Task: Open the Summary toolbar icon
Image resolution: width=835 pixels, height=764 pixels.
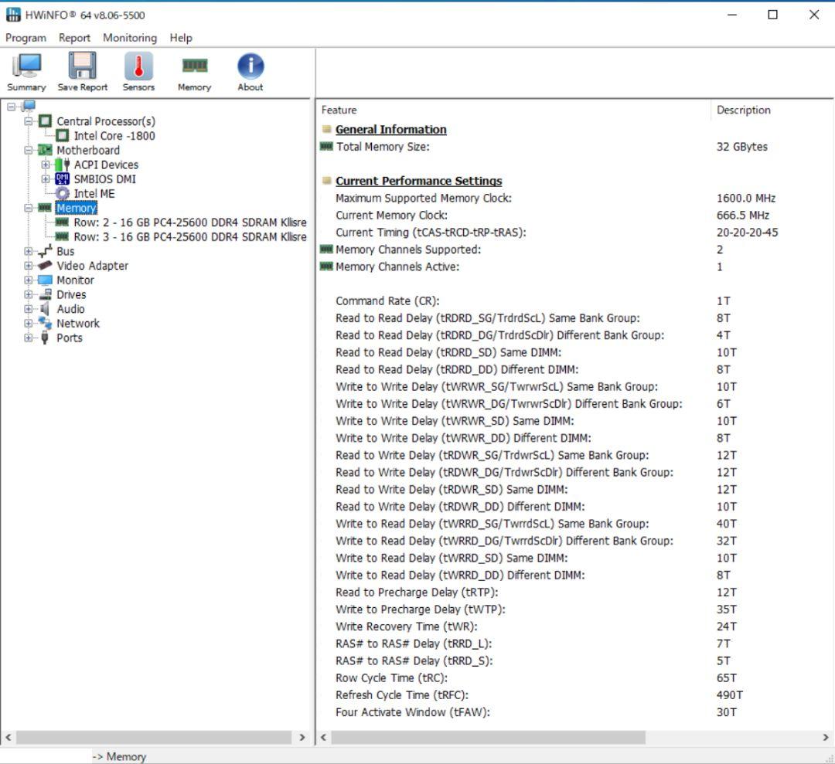Action: pos(26,66)
